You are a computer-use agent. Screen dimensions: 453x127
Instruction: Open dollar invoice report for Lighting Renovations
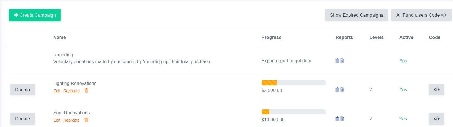point(342,89)
